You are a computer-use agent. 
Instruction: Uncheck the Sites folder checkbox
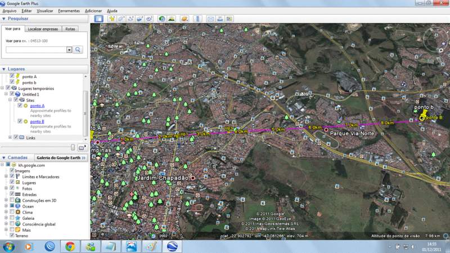pos(16,100)
